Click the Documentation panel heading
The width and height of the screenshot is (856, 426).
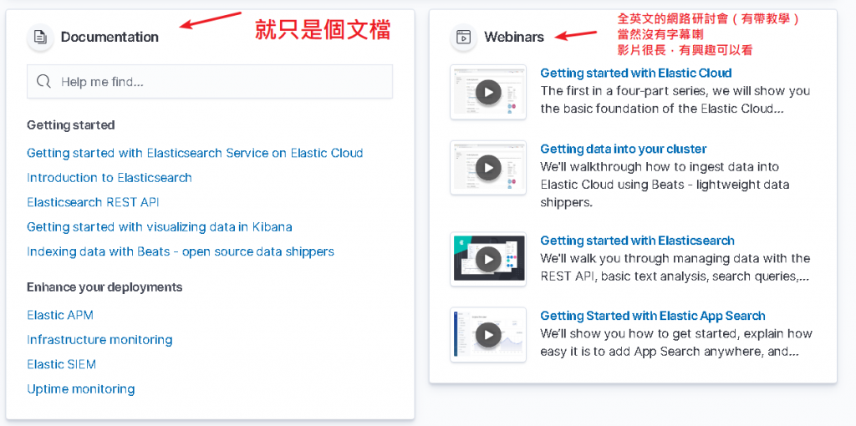(110, 37)
